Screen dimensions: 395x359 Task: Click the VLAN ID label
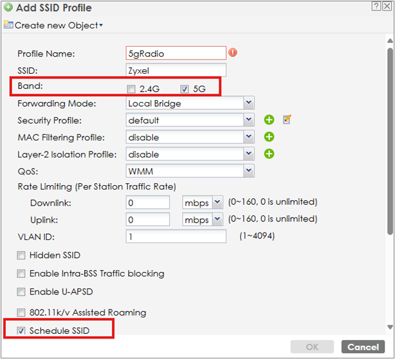[36, 237]
